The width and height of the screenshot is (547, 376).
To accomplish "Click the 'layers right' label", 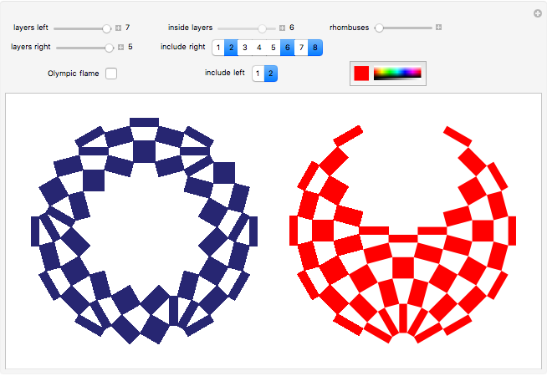I will tap(31, 47).
